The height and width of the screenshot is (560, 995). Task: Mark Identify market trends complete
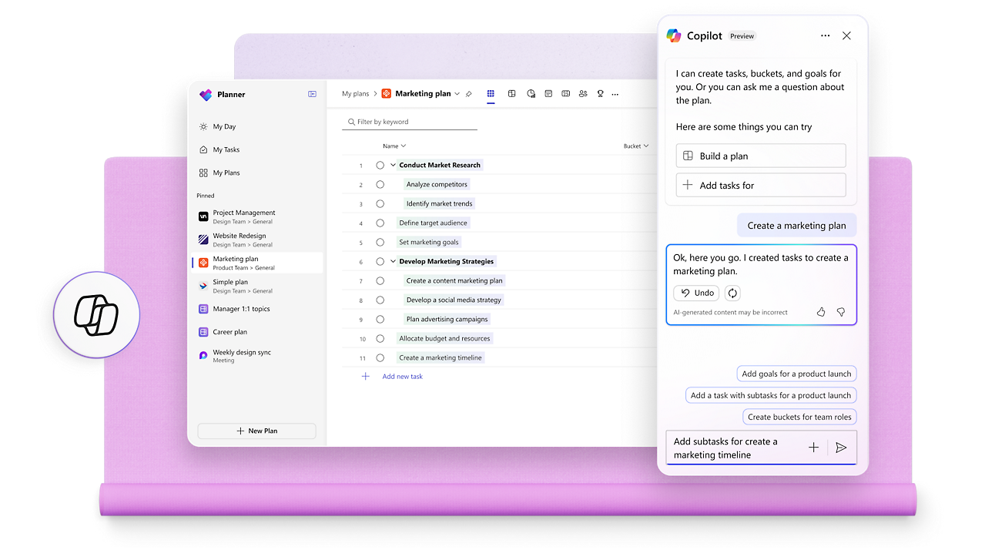point(380,203)
